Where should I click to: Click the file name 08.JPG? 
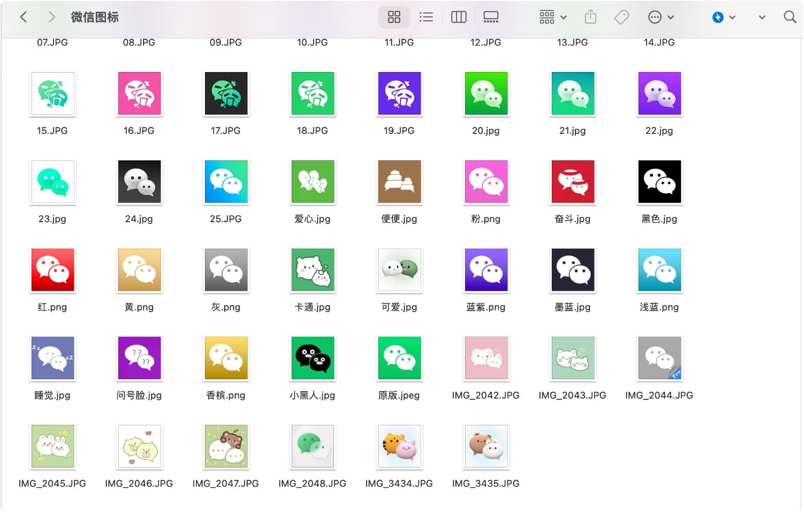click(139, 42)
